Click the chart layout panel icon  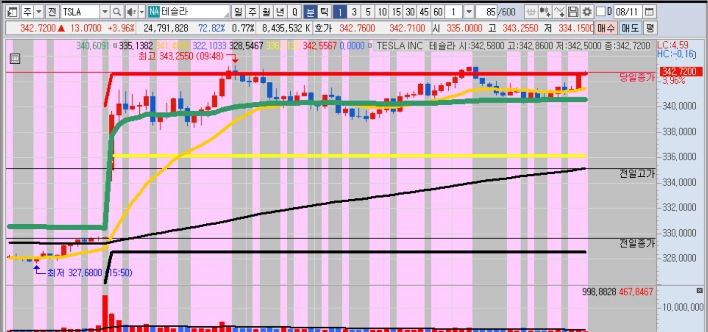(13, 11)
